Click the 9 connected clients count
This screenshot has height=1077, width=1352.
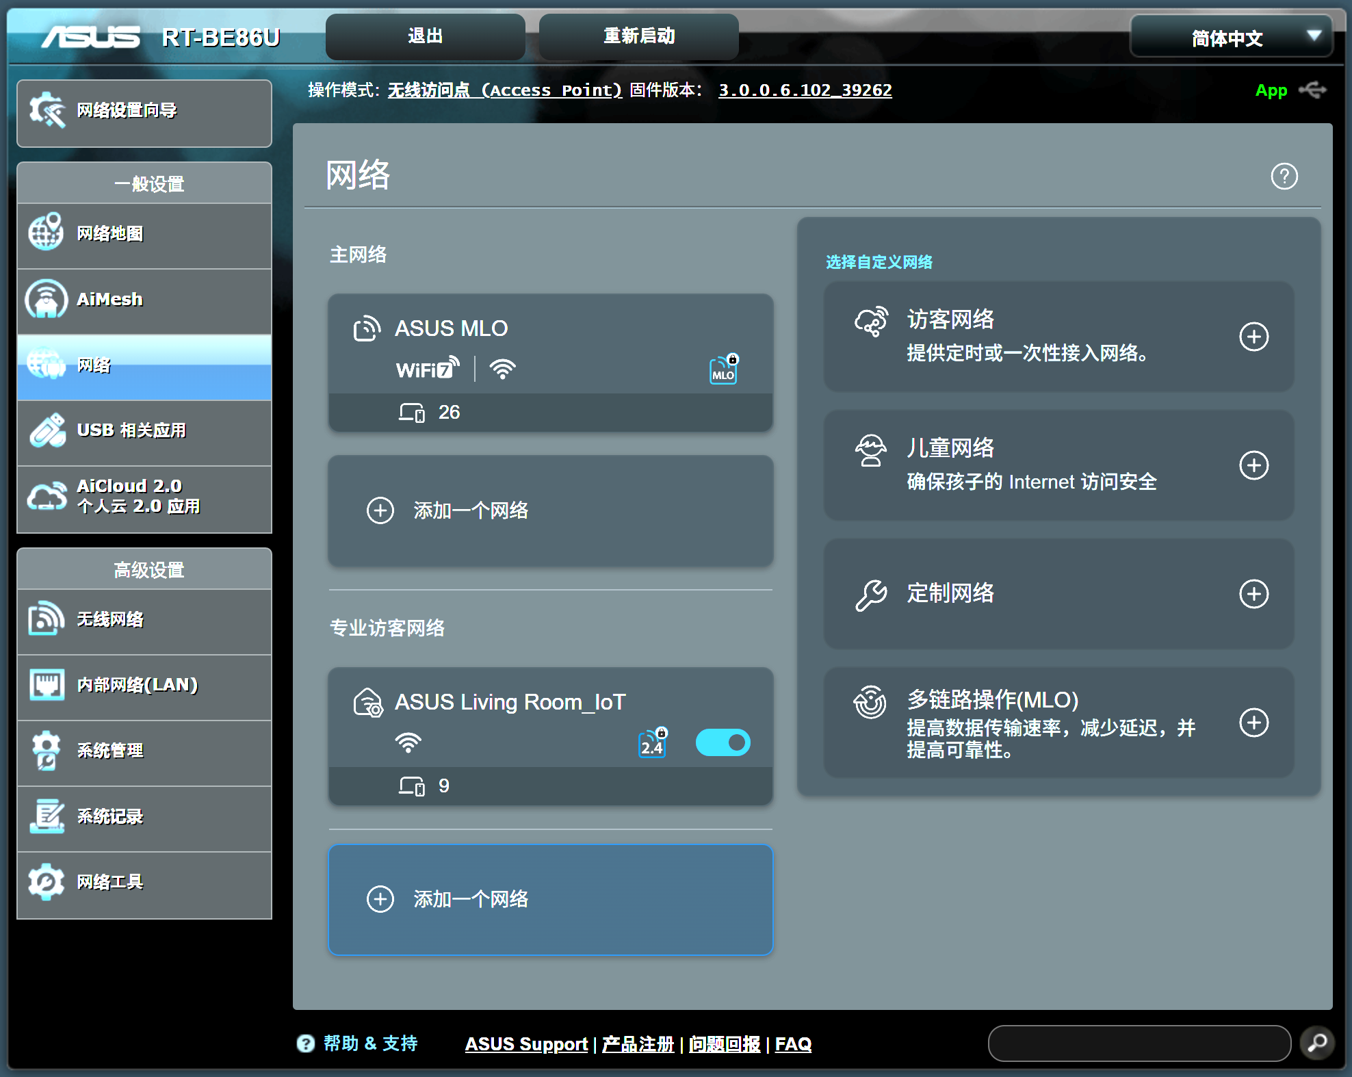(444, 786)
